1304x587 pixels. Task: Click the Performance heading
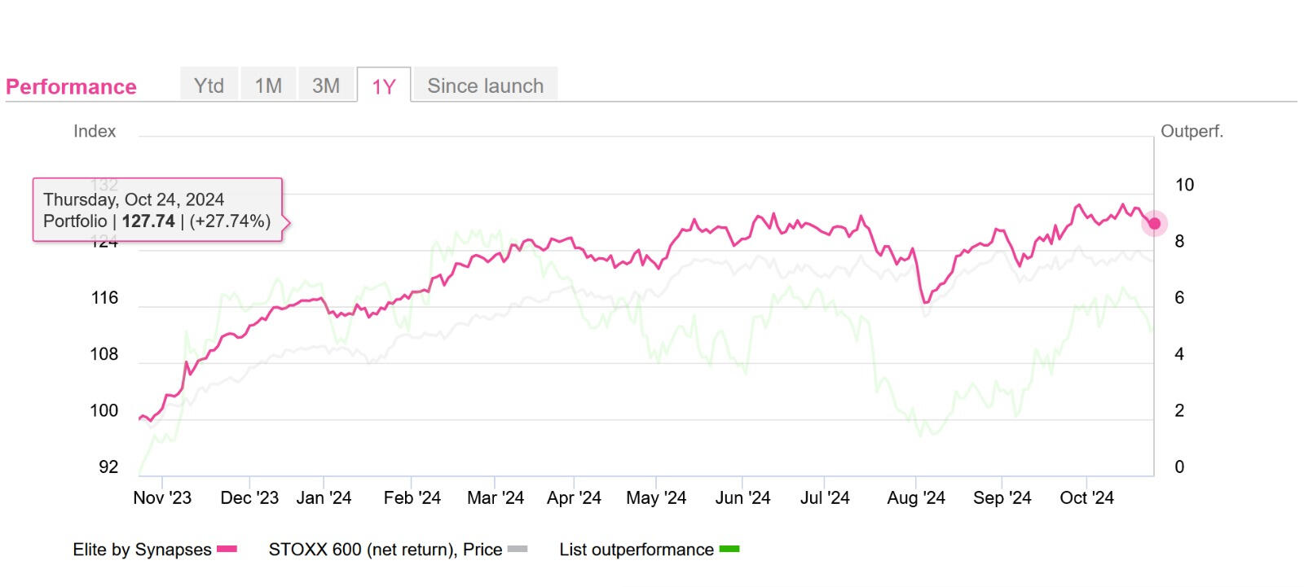click(71, 87)
